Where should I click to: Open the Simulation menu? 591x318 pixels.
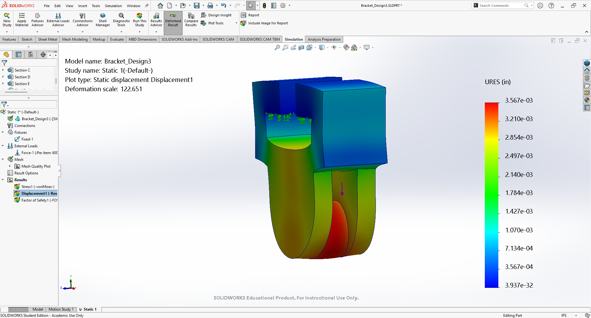[113, 6]
